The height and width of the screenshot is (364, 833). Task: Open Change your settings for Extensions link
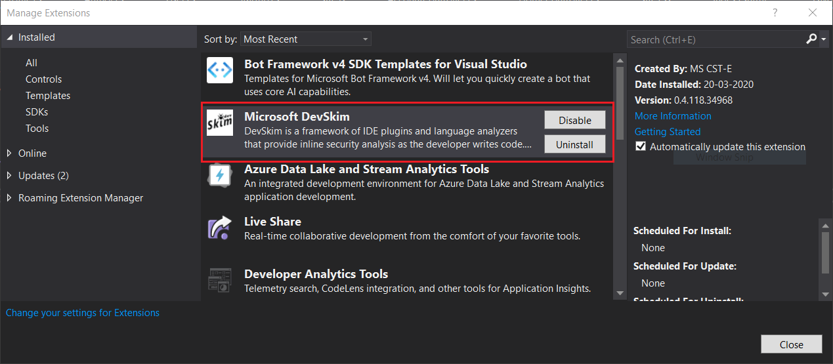[83, 313]
